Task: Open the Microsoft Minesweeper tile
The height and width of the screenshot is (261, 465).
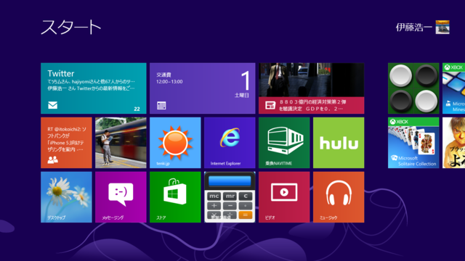Action: [x=453, y=88]
